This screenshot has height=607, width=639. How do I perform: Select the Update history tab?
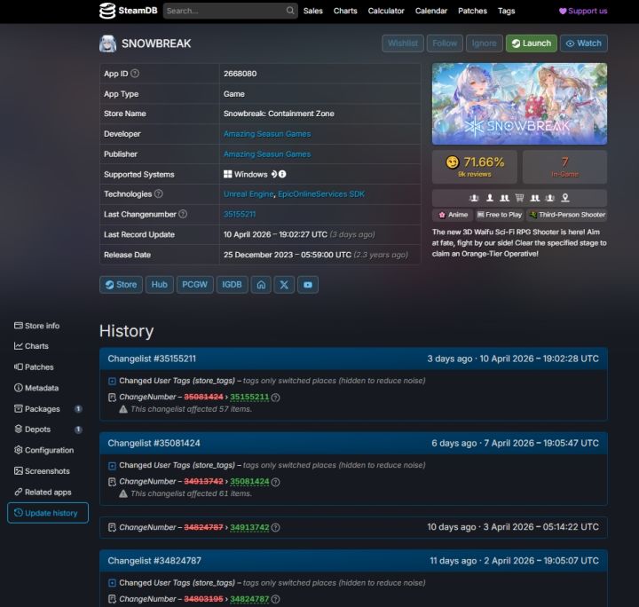(x=48, y=513)
